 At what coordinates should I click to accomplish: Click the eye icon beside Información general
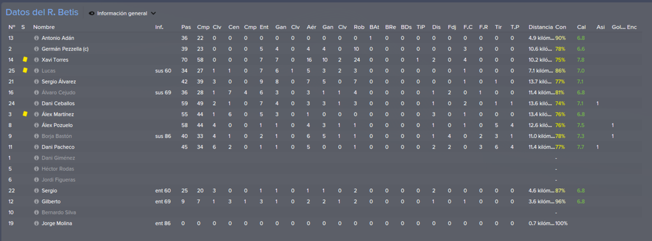click(92, 13)
